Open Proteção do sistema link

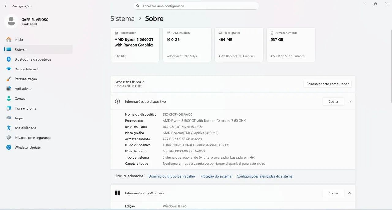(216, 176)
